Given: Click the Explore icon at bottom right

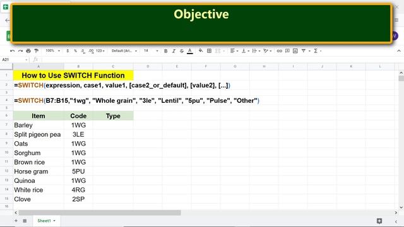Looking at the screenshot, I should pyautogui.click(x=379, y=221).
